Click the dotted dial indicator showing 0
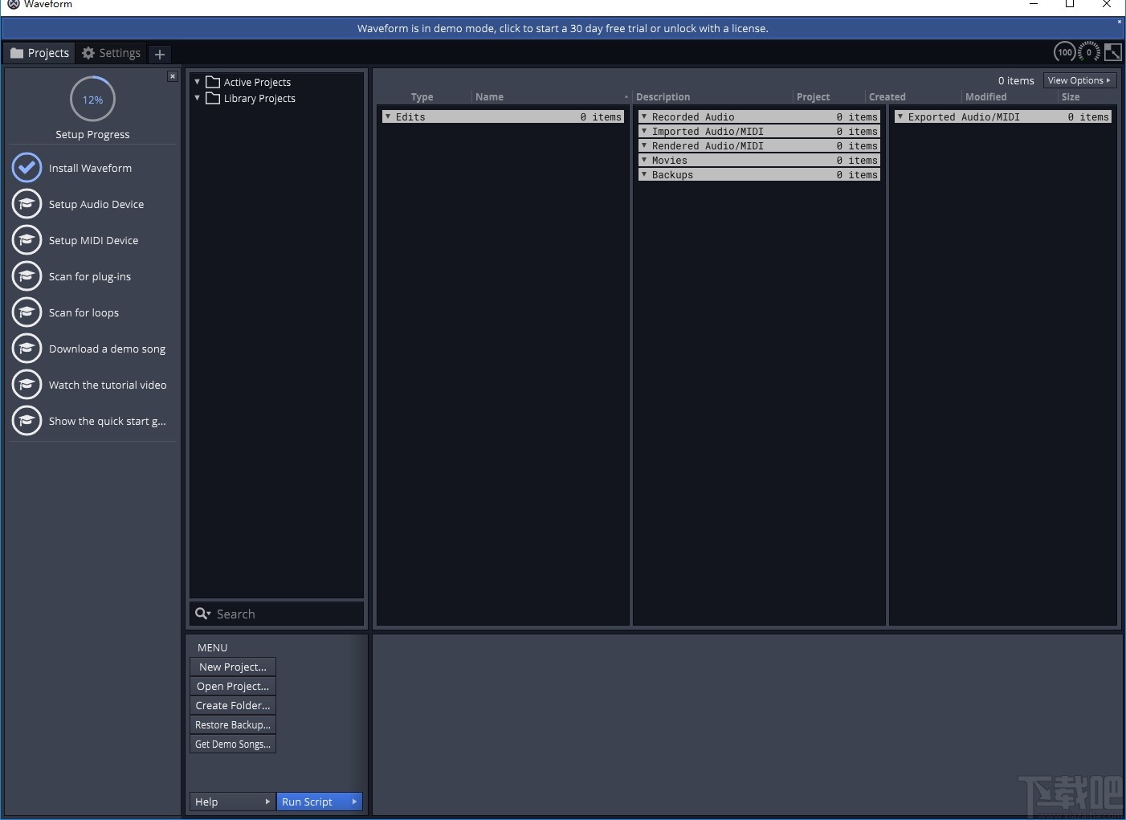The image size is (1126, 820). pyautogui.click(x=1089, y=52)
